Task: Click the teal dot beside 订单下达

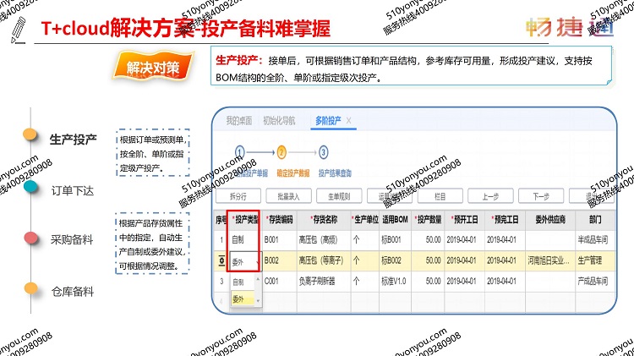Action: point(30,188)
